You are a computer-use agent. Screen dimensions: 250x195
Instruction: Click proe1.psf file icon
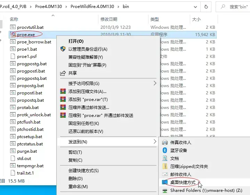[13, 56]
